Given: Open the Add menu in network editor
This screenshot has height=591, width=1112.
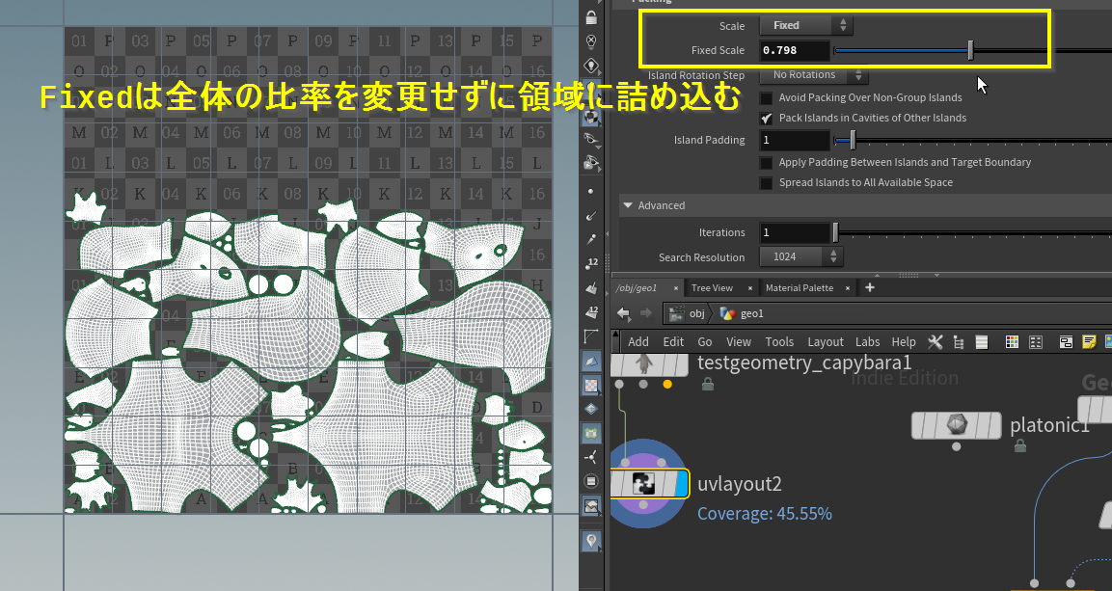Looking at the screenshot, I should (638, 342).
